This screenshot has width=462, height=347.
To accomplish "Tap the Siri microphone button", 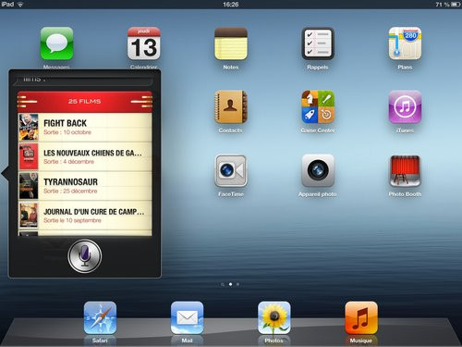I will tap(85, 256).
